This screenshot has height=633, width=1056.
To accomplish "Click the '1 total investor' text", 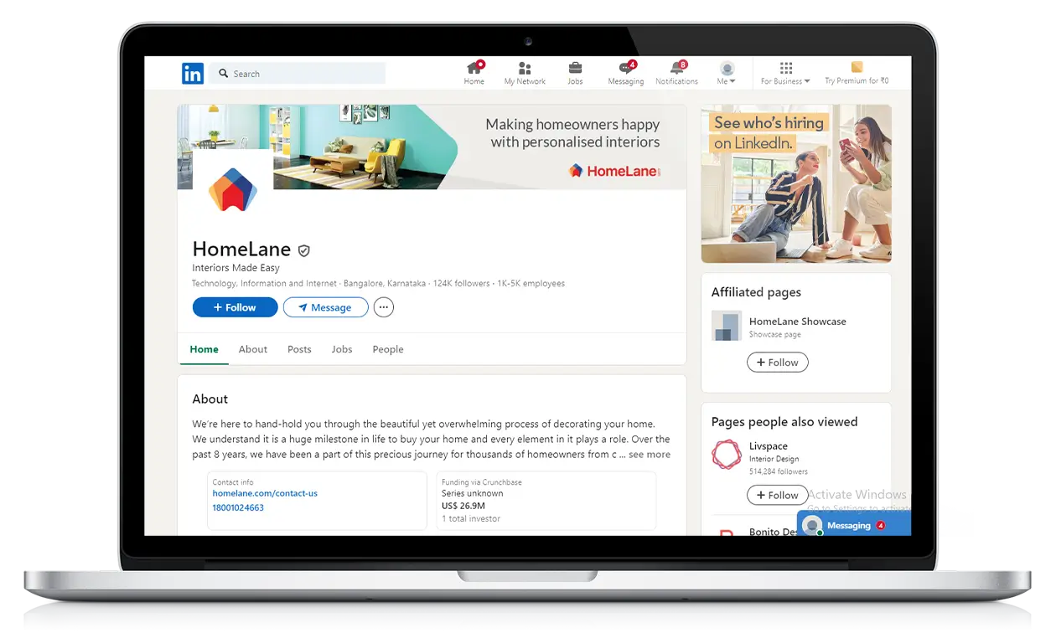I will click(x=471, y=519).
